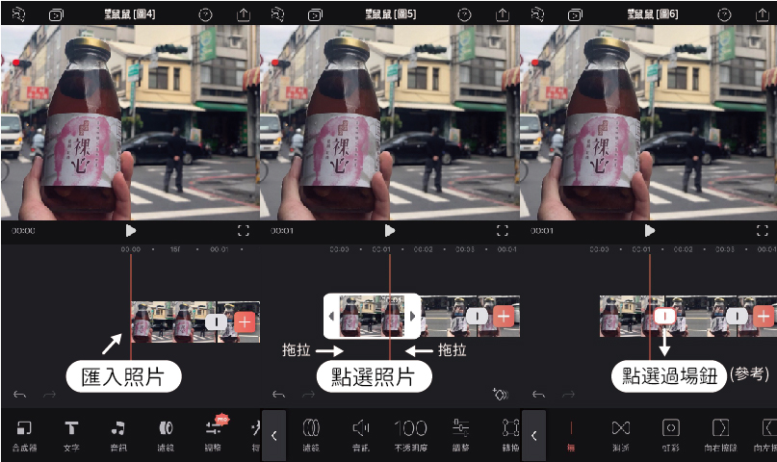The height and width of the screenshot is (462, 777).
Task: Tap the home logo icon in the 圖4 panel
Action: pos(18,14)
